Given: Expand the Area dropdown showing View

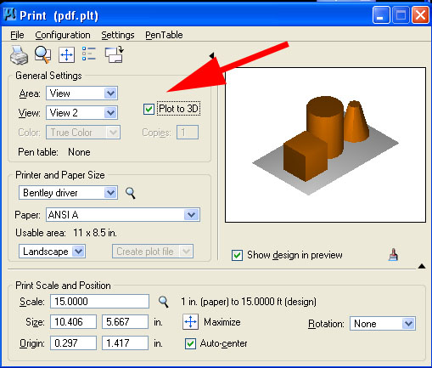Looking at the screenshot, I should pos(82,93).
